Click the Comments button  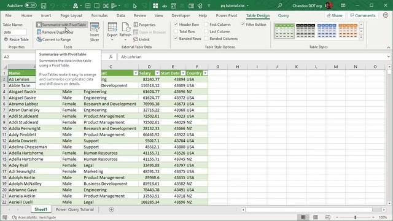(363, 15)
